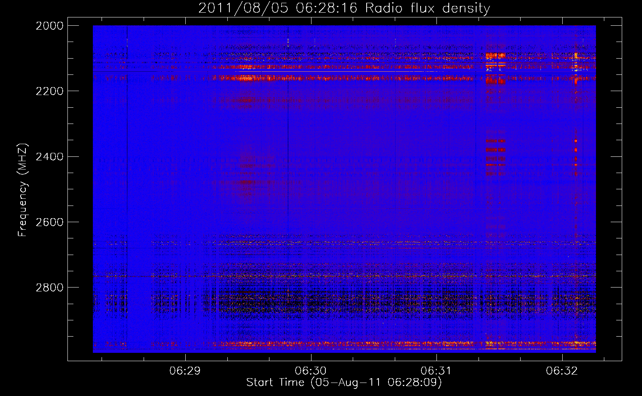Select the 2600 frequency axis label
The height and width of the screenshot is (396, 642).
[x=50, y=222]
